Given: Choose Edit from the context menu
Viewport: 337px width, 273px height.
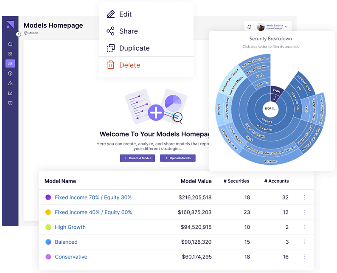Looking at the screenshot, I should point(125,14).
